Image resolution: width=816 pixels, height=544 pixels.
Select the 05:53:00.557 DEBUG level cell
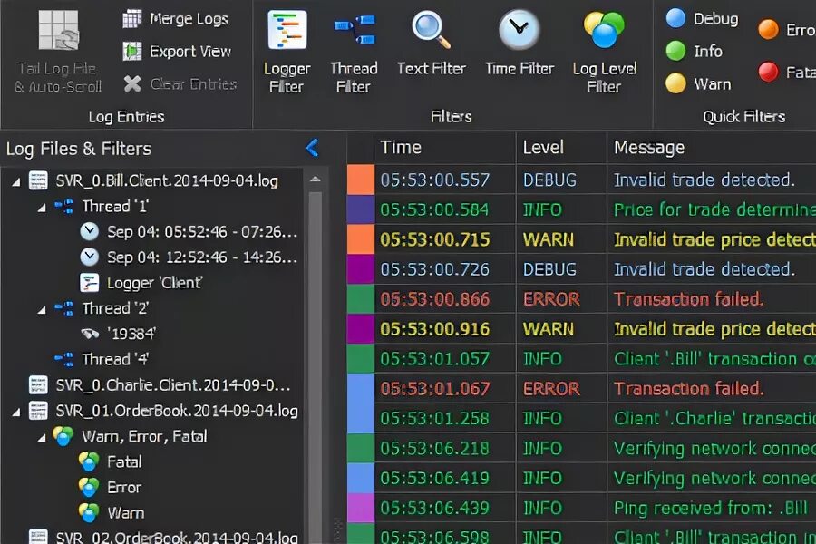point(561,180)
